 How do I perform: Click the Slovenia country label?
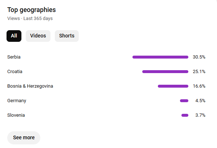(16, 115)
